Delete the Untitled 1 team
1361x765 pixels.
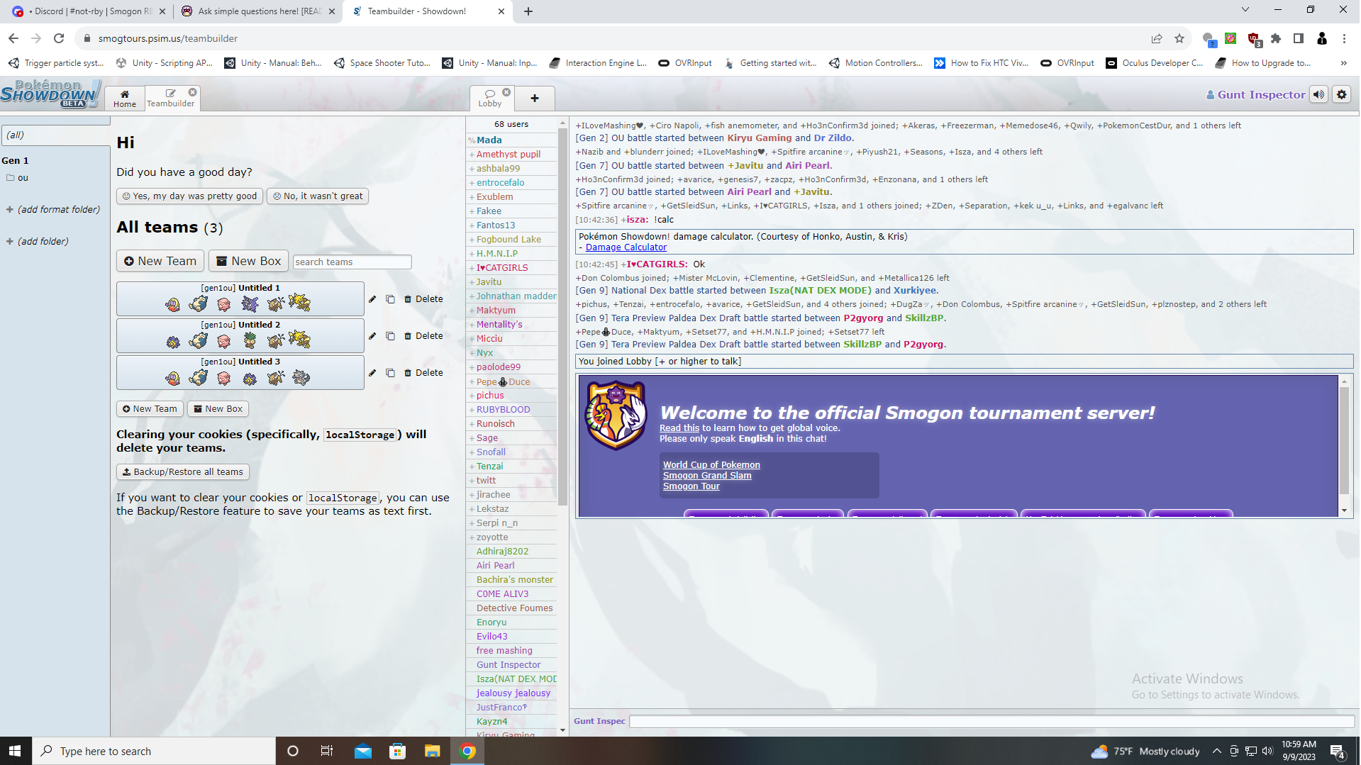[423, 299]
